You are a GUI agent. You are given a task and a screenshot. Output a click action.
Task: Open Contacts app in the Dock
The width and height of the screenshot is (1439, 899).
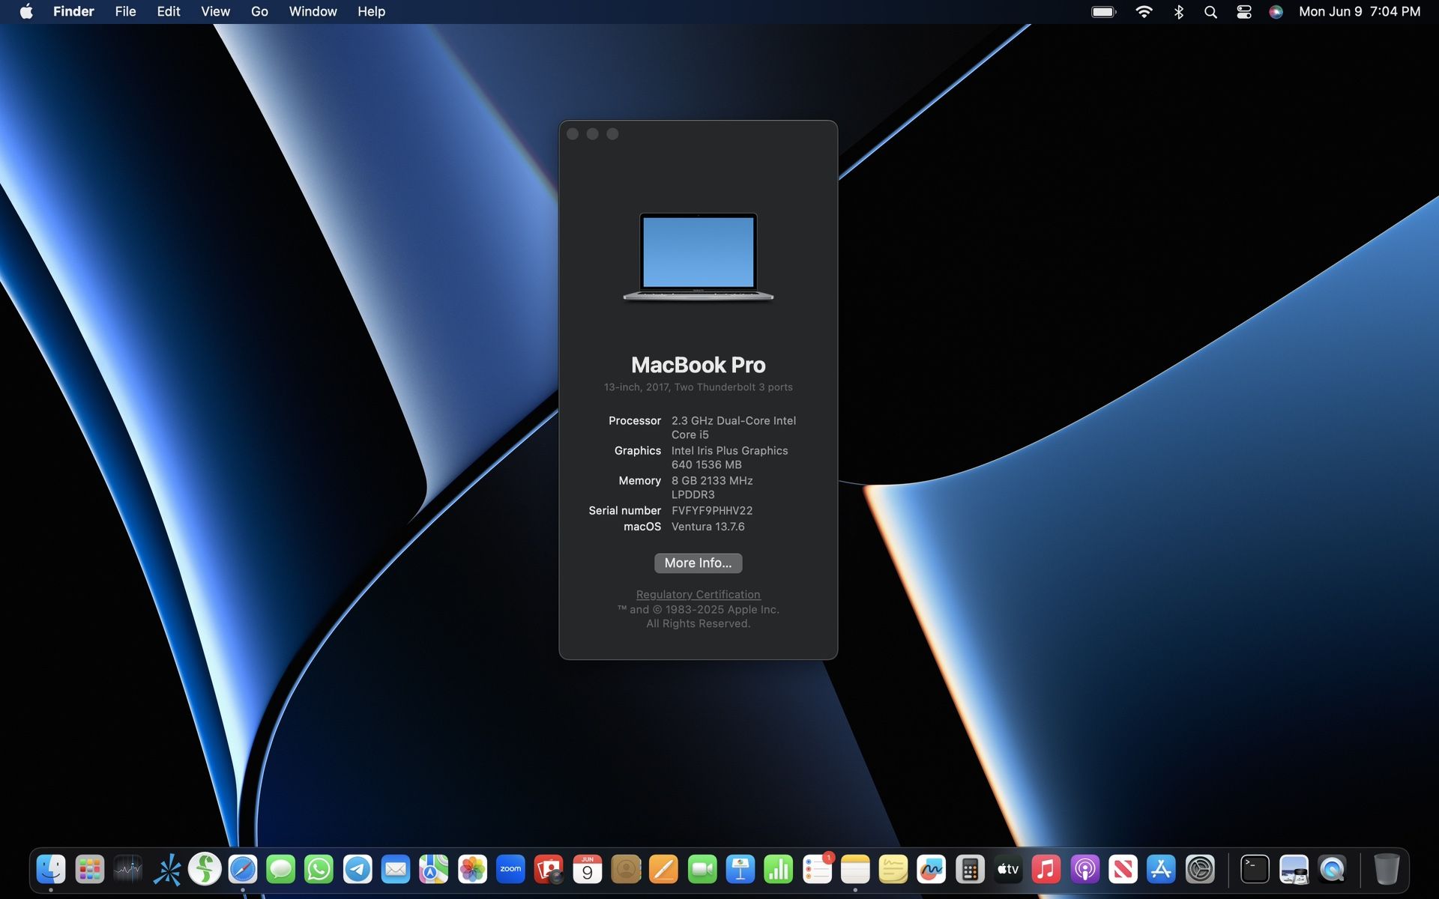(x=626, y=869)
